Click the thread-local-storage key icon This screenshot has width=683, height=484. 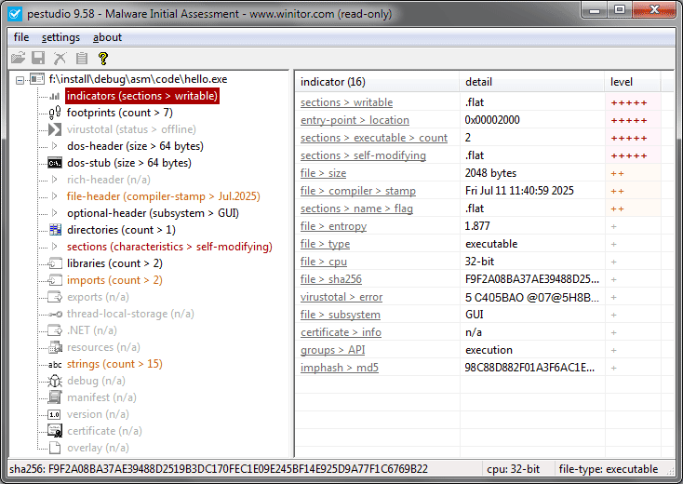tap(55, 314)
